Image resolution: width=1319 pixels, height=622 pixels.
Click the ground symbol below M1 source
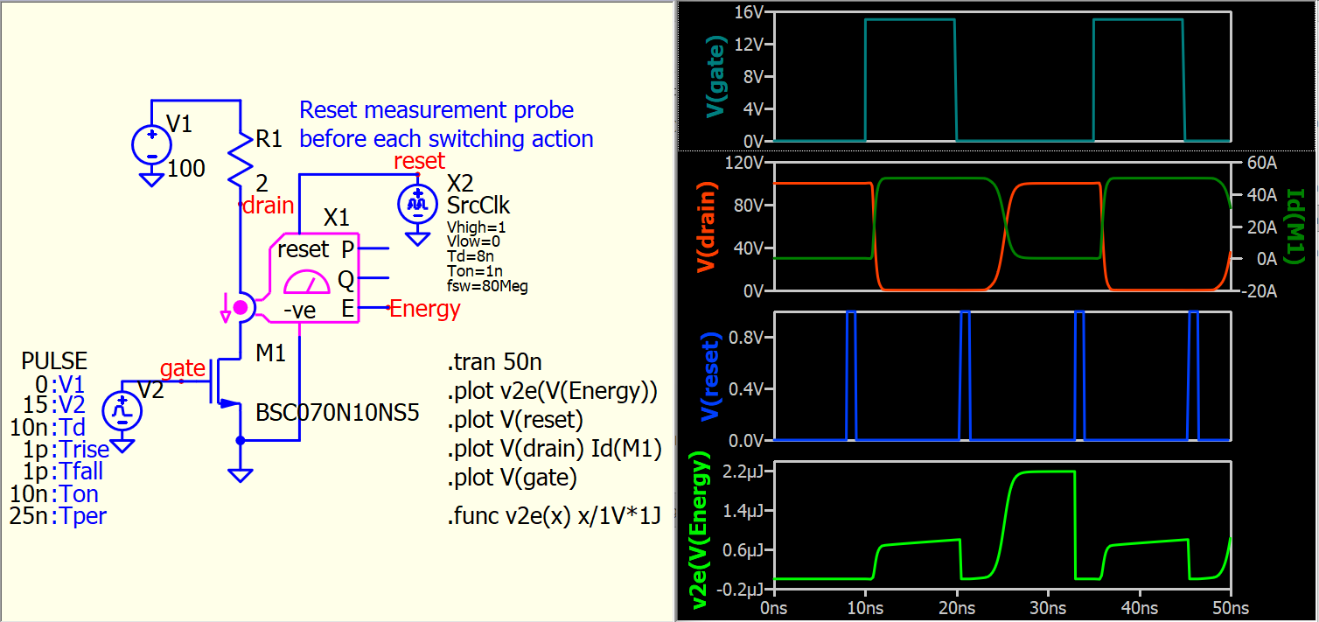click(240, 475)
